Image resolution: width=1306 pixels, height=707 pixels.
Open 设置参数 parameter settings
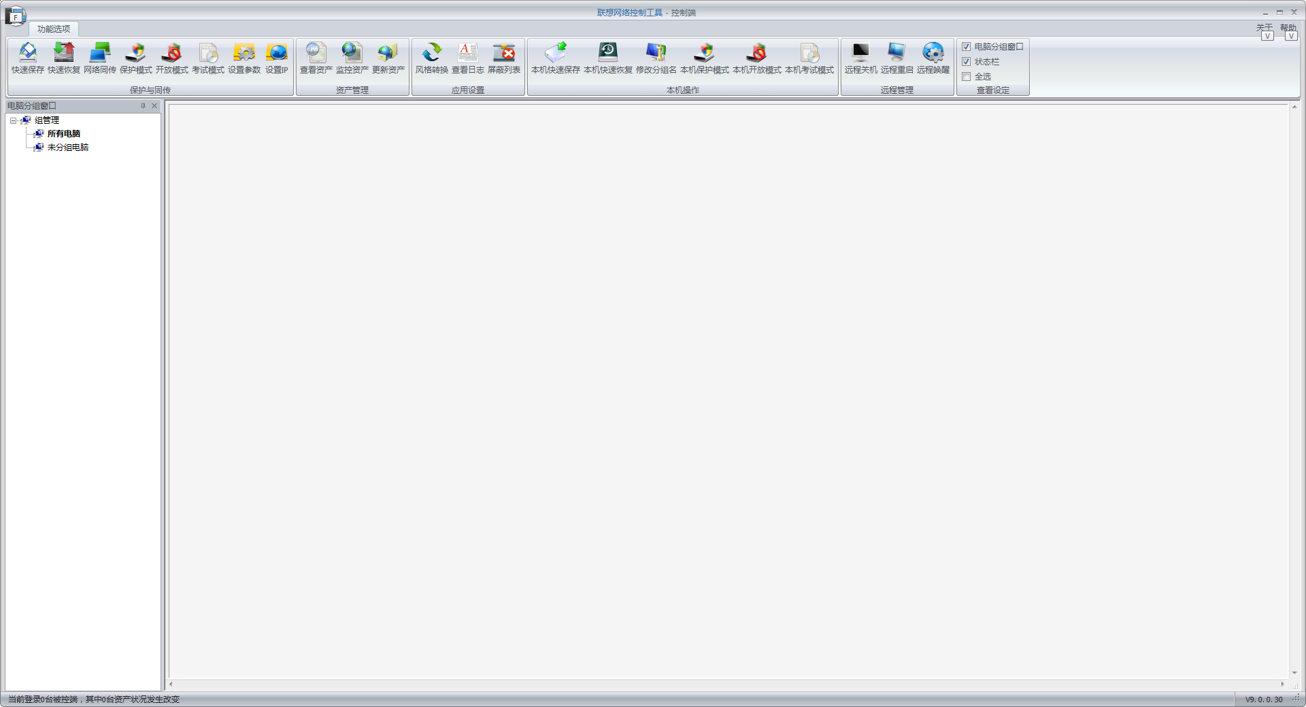coord(244,58)
